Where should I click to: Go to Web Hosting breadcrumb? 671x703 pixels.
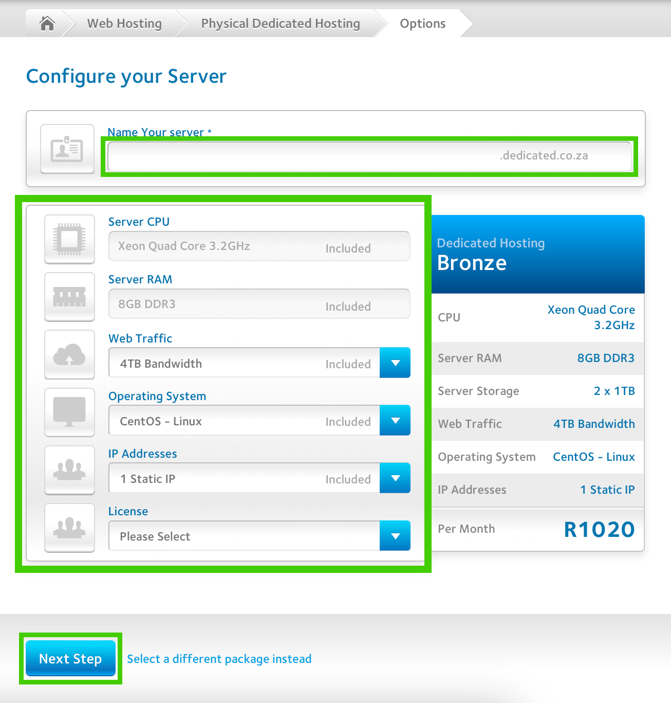[124, 24]
